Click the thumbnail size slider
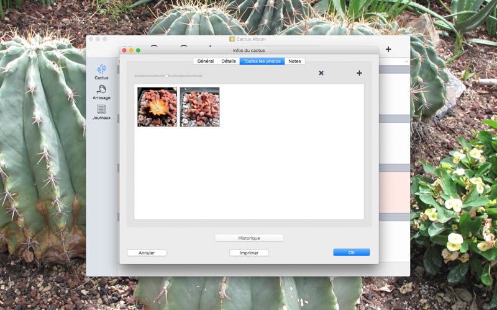Viewport: 497px width, 310px height. 168,76
